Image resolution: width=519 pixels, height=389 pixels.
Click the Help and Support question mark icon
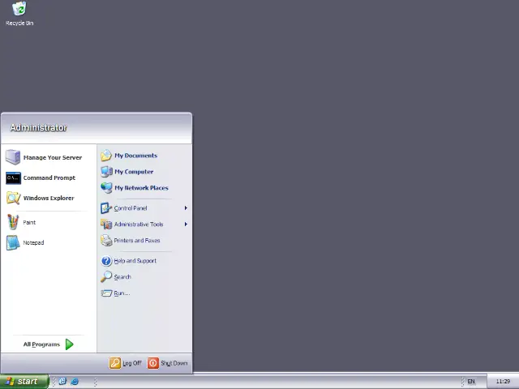point(106,261)
